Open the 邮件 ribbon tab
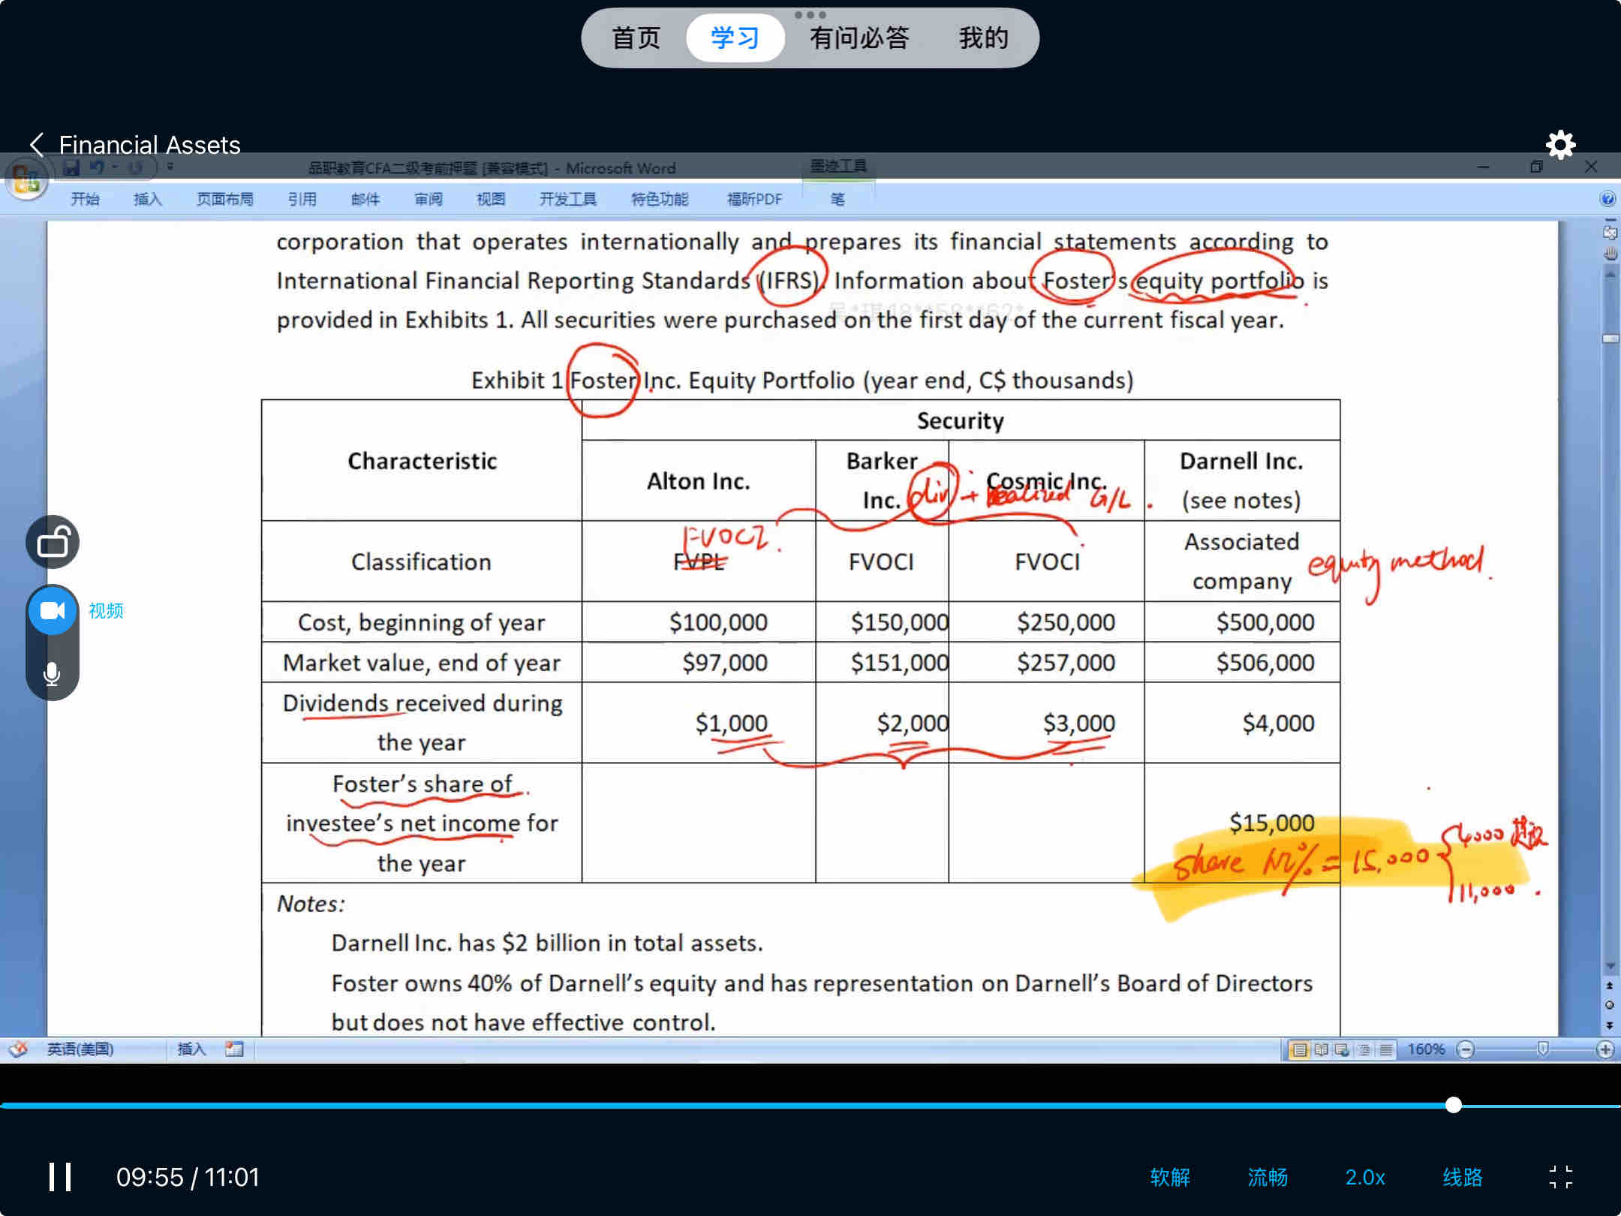 (x=365, y=199)
